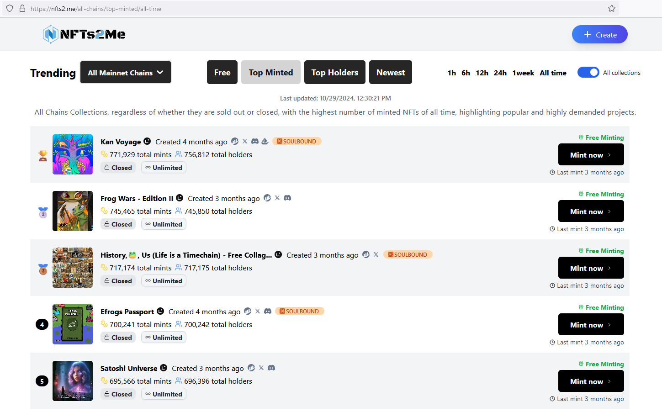Click the chart icon beside Efrogs Passport's creation date
The height and width of the screenshot is (412, 662).
point(248,311)
